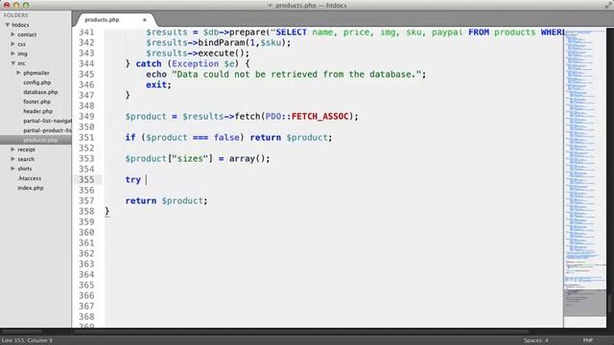The width and height of the screenshot is (614, 345).
Task: Click the "sizes" string on line 353
Action: click(x=190, y=158)
